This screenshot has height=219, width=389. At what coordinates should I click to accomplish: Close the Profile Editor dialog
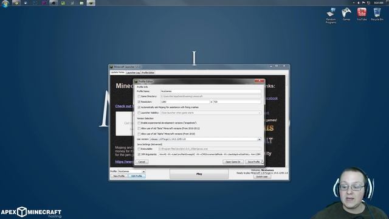pos(260,81)
